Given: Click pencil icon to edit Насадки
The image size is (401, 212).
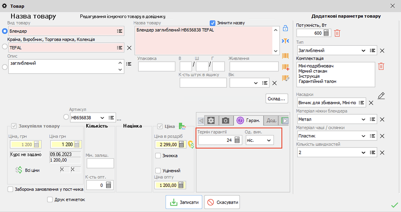Looking at the screenshot, I should click(381, 96).
